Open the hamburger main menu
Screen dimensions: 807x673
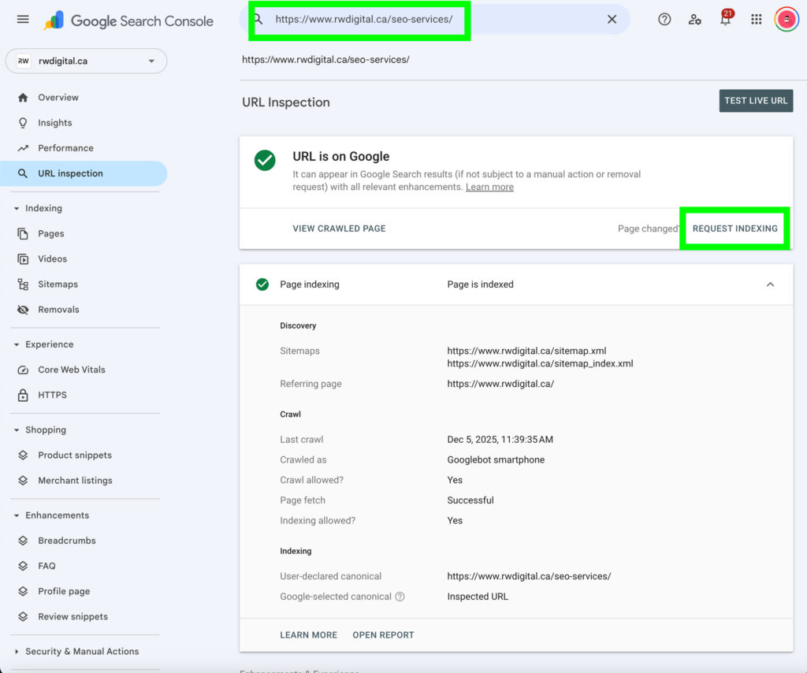(23, 20)
